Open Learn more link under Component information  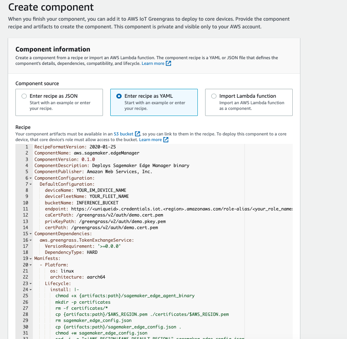153,64
